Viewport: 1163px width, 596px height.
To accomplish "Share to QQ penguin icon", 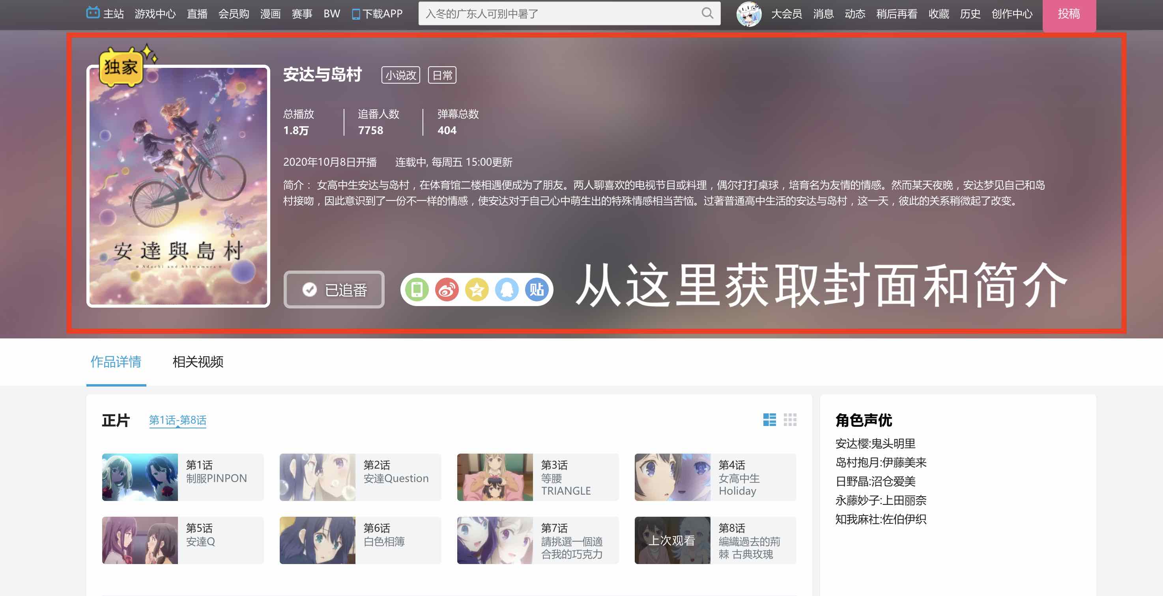I will coord(507,290).
